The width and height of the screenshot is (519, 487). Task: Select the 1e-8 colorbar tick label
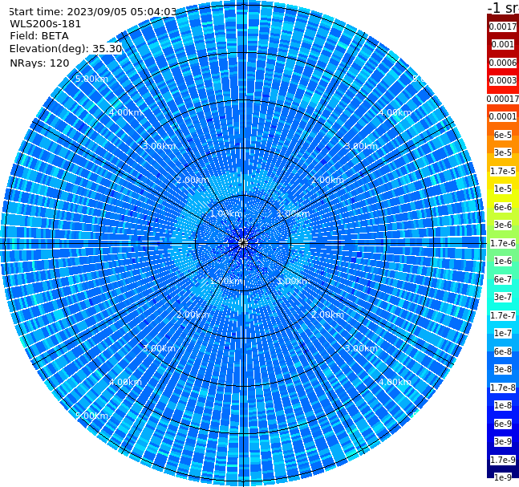click(503, 405)
